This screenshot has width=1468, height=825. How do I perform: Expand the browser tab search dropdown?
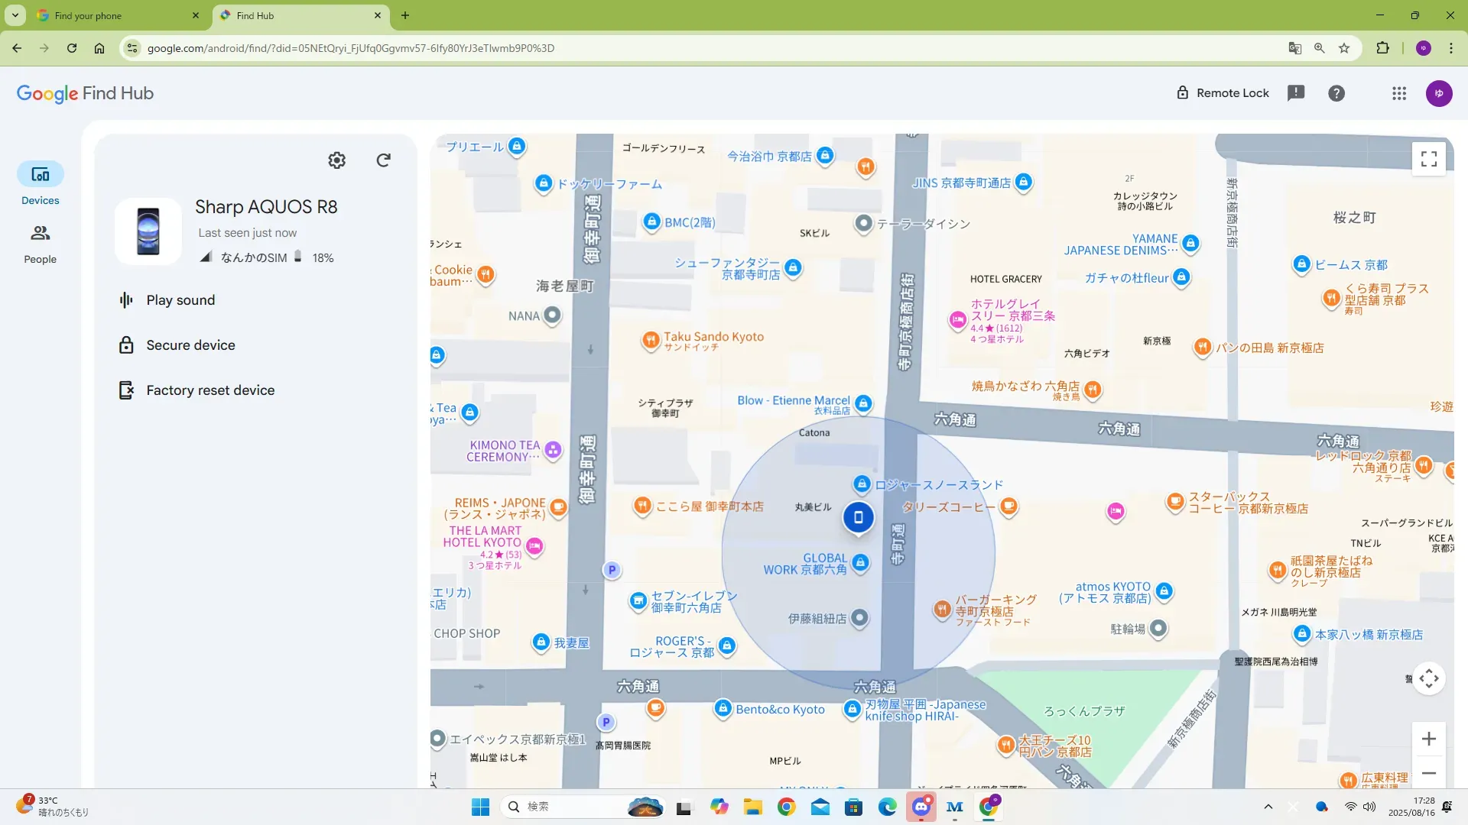click(15, 15)
